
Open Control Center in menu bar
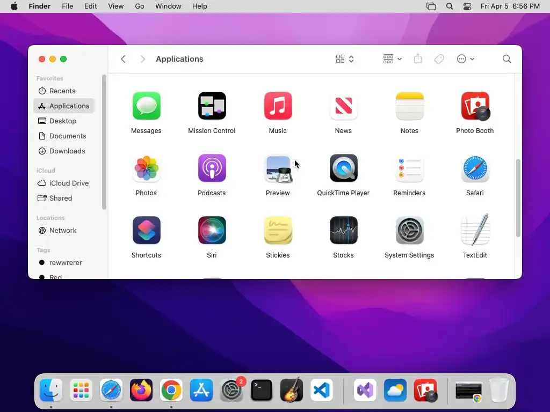pos(467,6)
